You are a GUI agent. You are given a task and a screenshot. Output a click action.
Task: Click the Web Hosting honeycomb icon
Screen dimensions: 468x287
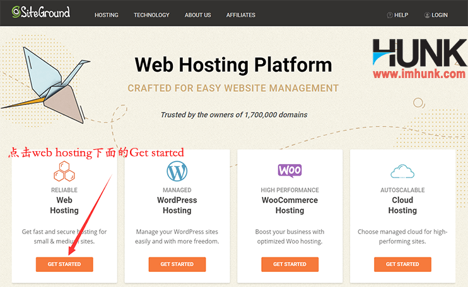tap(64, 171)
